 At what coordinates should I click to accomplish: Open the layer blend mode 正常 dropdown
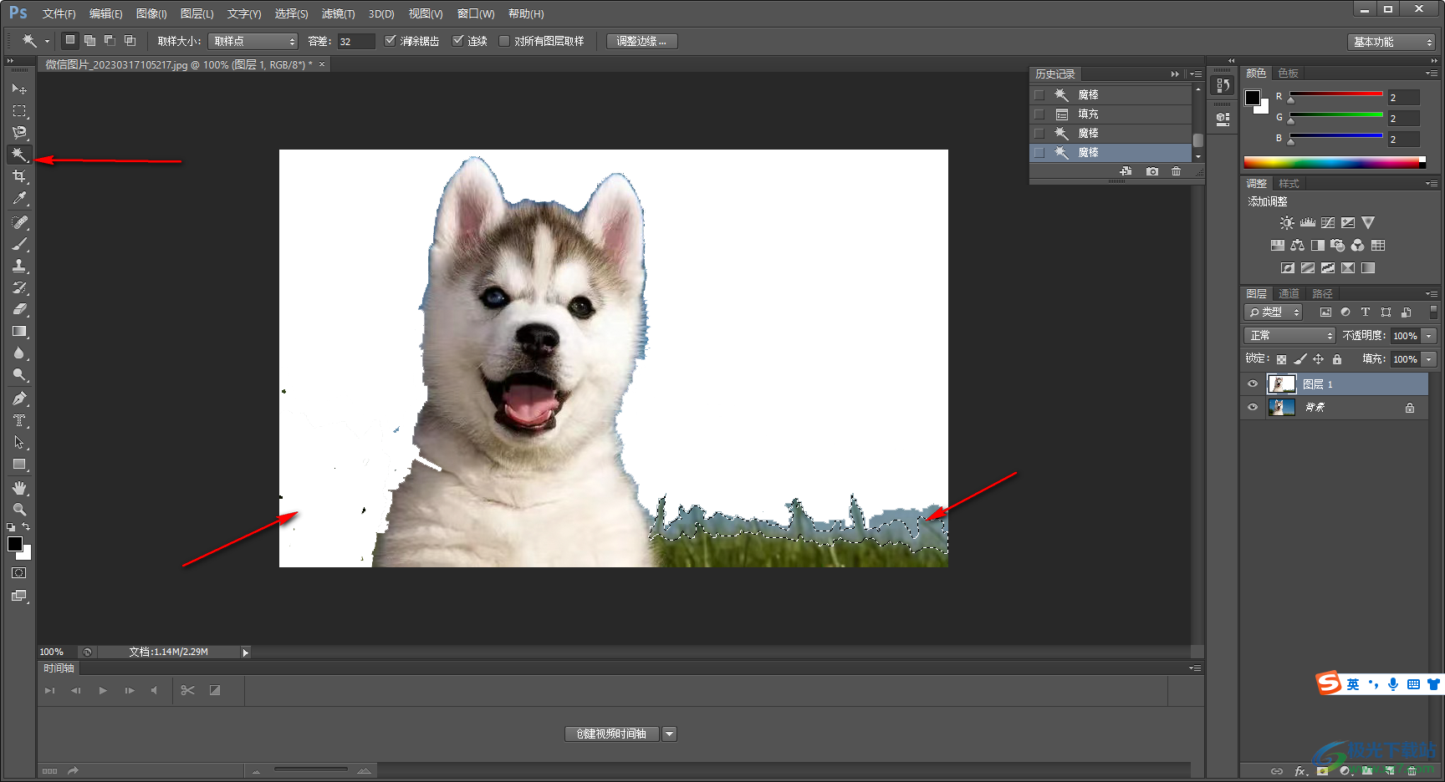click(1290, 335)
